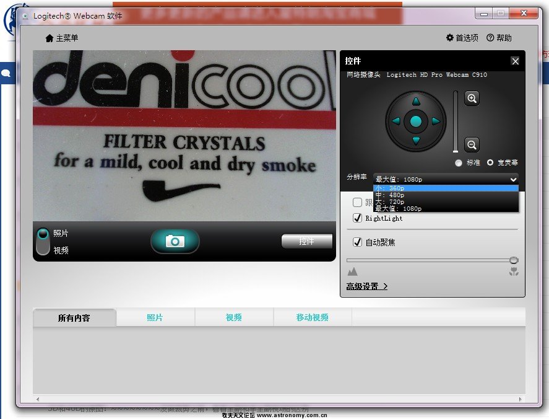Minimize the Logitech Webcam window
The height and width of the screenshot is (419, 549).
tap(484, 14)
